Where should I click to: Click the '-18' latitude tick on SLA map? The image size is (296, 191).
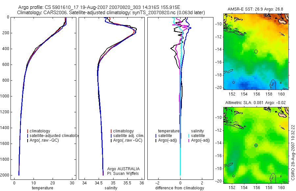click(218, 169)
